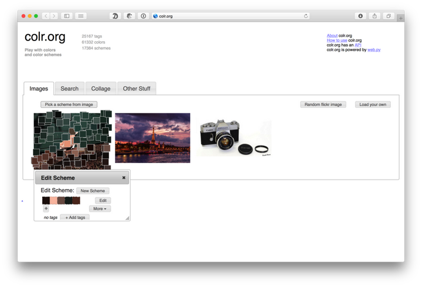Click the colr.org site title
Viewport: 422px width, 287px height.
click(x=45, y=36)
